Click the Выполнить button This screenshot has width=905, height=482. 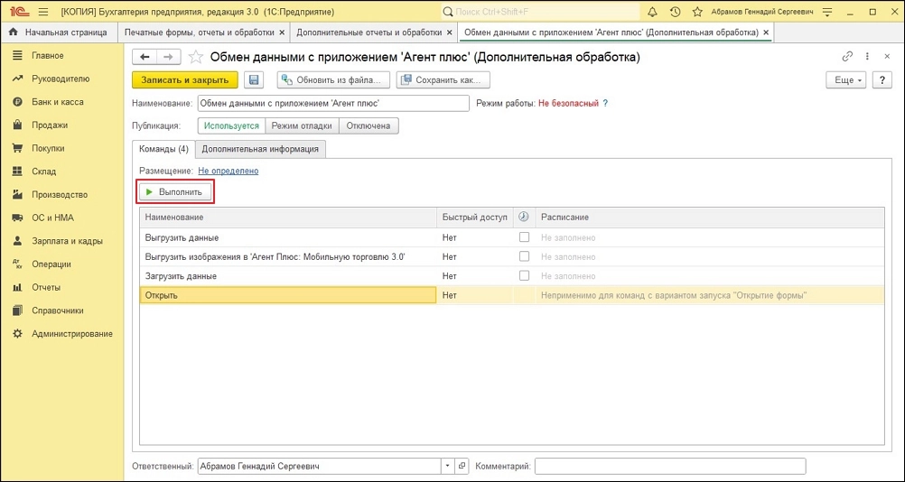(175, 192)
